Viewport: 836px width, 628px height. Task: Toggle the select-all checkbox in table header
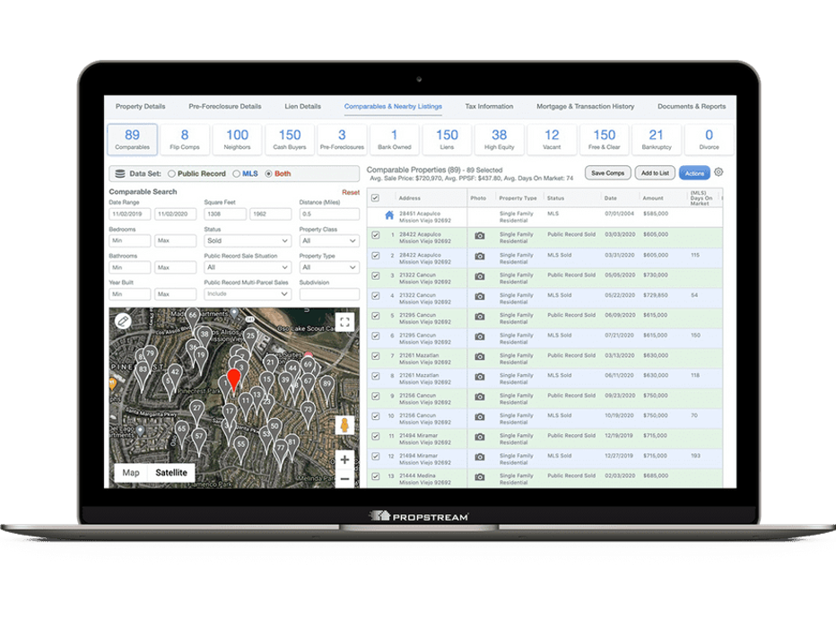375,197
